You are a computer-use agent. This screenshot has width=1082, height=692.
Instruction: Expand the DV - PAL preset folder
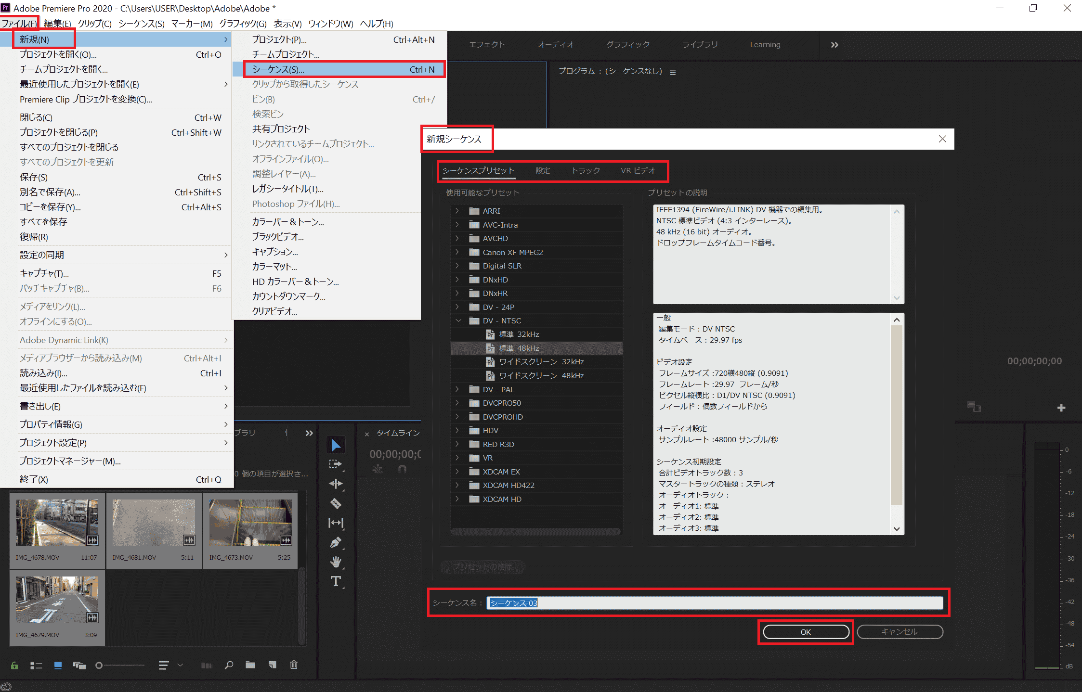(457, 389)
